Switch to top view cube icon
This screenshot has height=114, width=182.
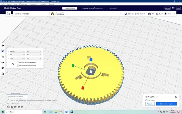15,107
